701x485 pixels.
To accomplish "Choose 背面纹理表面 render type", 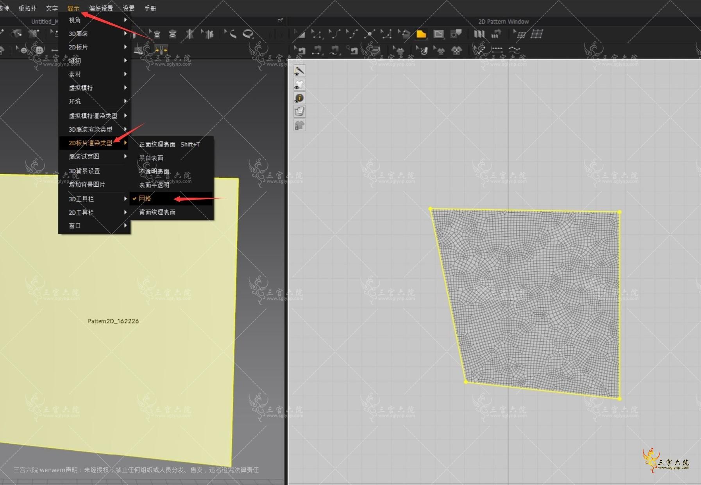I will (x=172, y=212).
